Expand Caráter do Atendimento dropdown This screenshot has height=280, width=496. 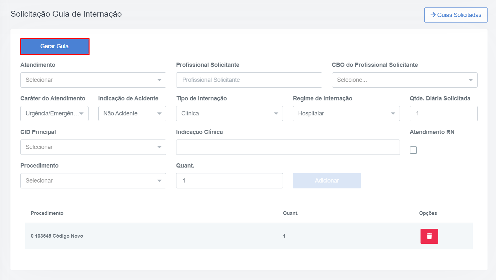click(54, 113)
